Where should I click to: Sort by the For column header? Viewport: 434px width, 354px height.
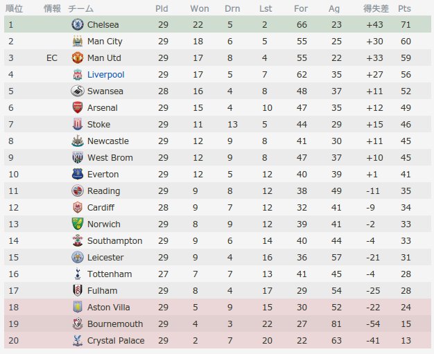click(x=301, y=8)
